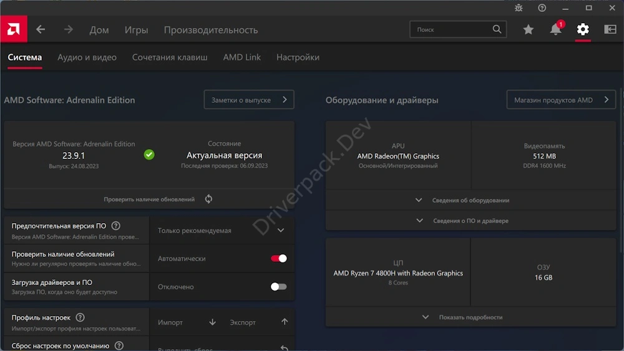
Task: Open Магазин продуктов AMD button
Action: [561, 100]
